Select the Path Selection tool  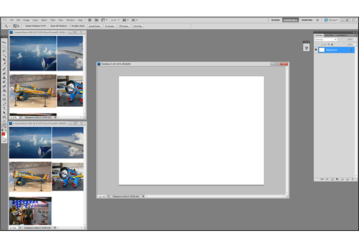4,112
